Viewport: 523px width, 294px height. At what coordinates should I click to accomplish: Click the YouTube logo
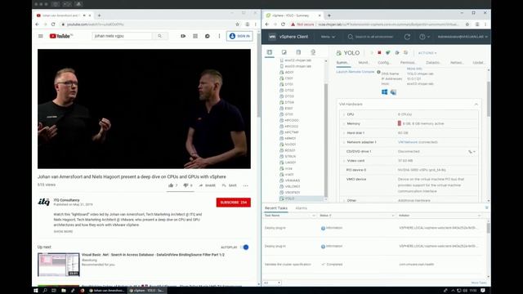click(x=60, y=36)
